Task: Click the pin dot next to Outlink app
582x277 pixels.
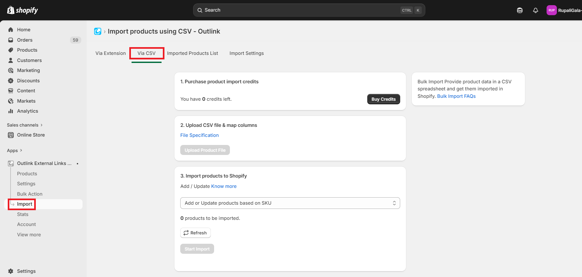Action: pos(77,164)
